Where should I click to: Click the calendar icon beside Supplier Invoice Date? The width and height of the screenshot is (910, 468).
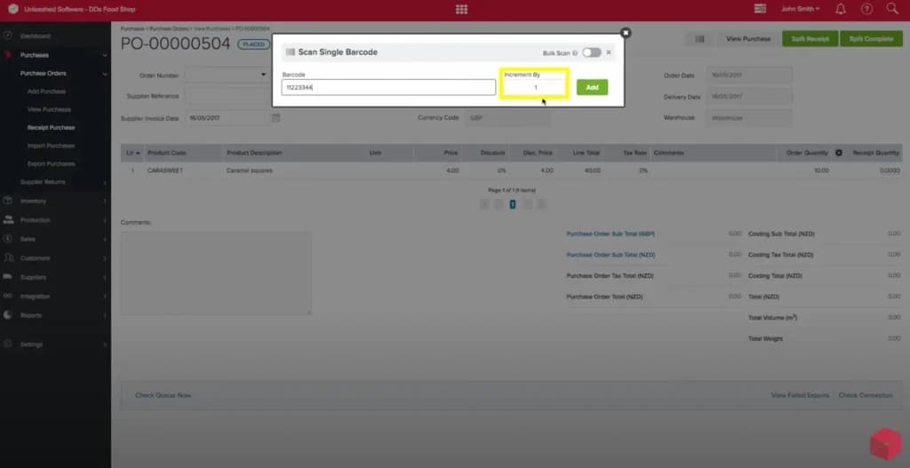point(276,118)
